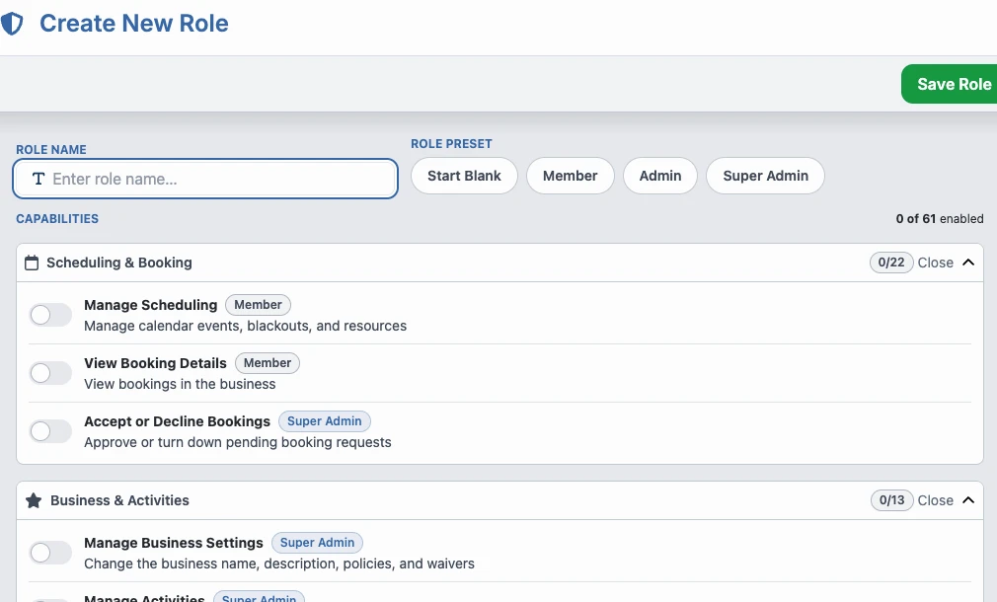Image resolution: width=997 pixels, height=602 pixels.
Task: Enable the Manage Scheduling toggle
Action: pos(51,315)
